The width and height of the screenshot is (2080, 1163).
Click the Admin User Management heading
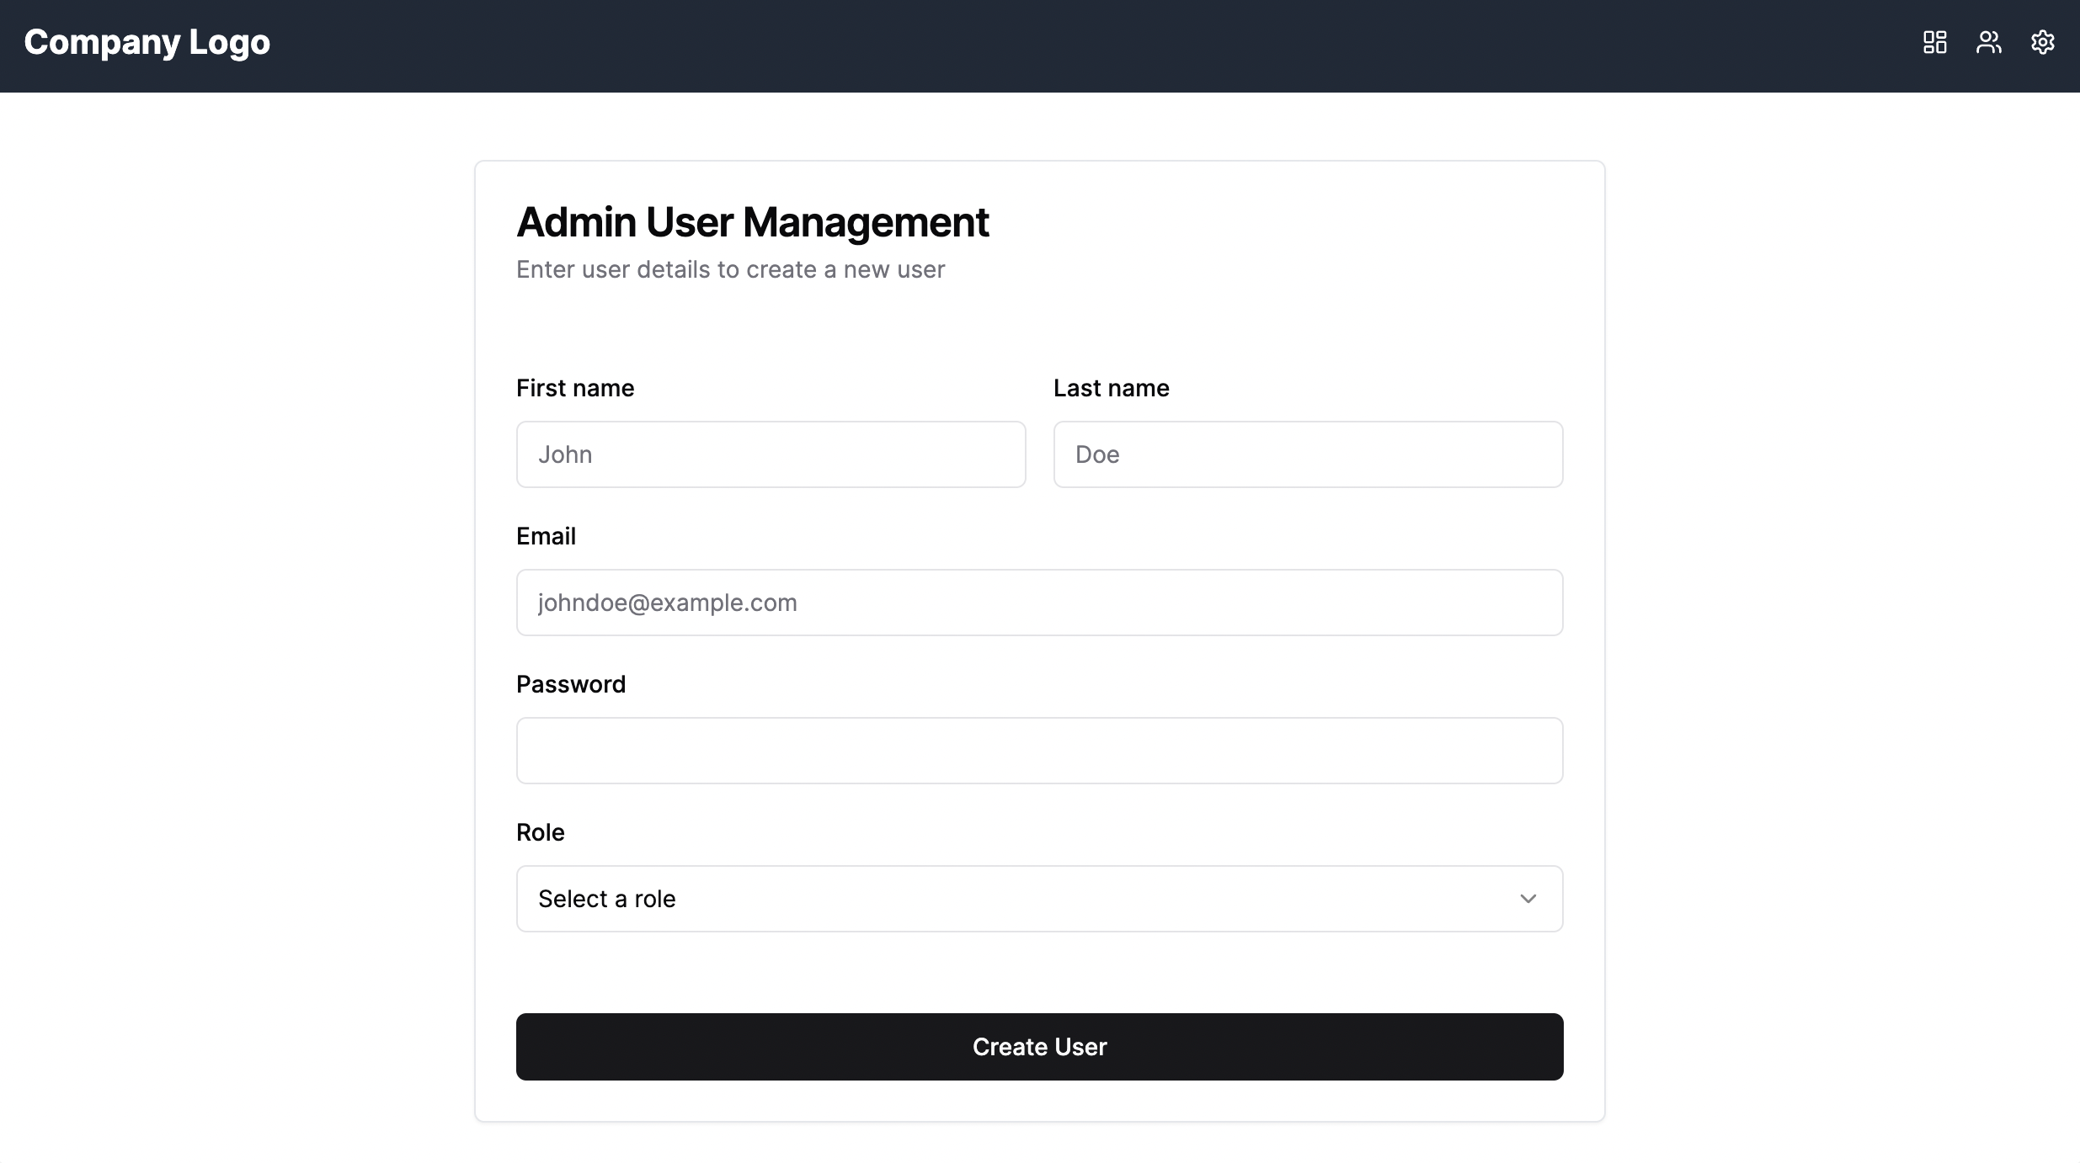tap(752, 221)
